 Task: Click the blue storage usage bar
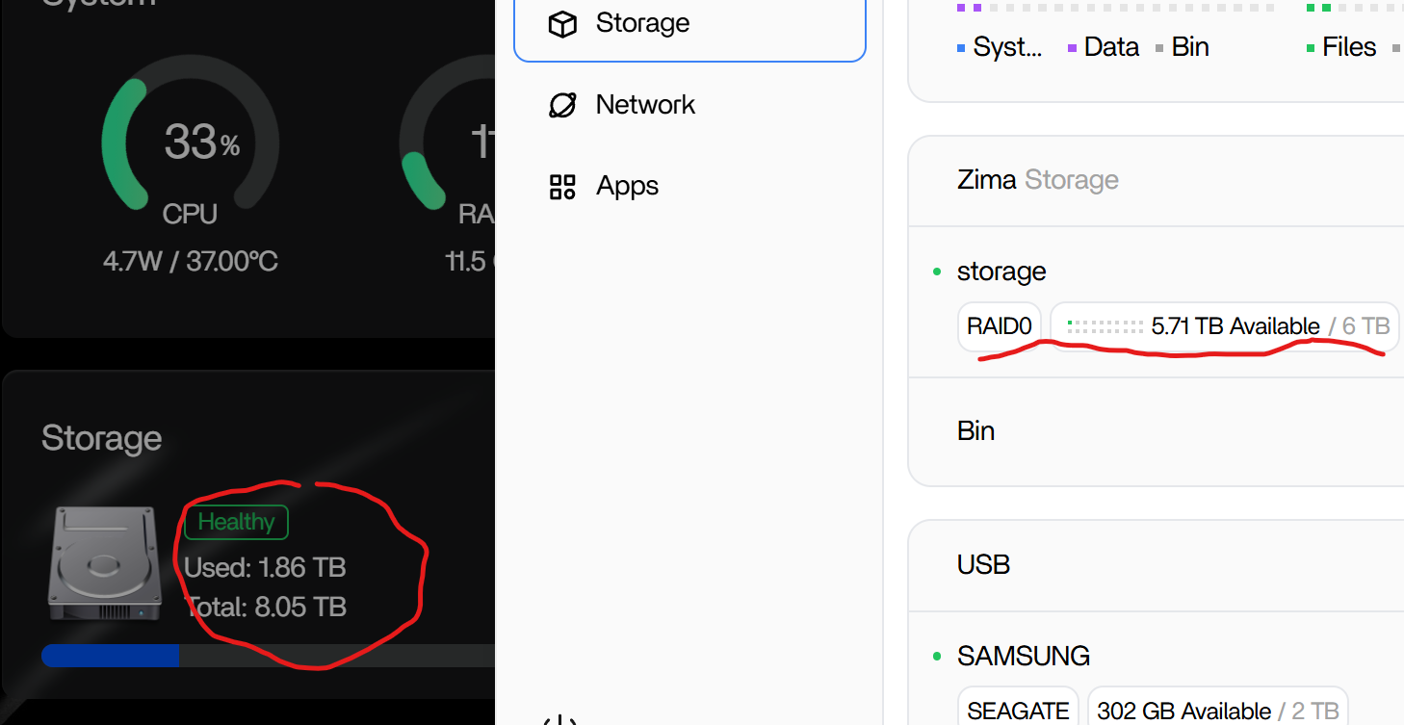(110, 657)
